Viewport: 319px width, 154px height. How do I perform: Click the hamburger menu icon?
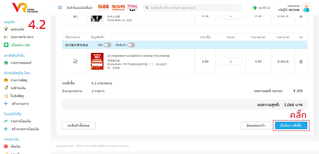tap(60, 7)
